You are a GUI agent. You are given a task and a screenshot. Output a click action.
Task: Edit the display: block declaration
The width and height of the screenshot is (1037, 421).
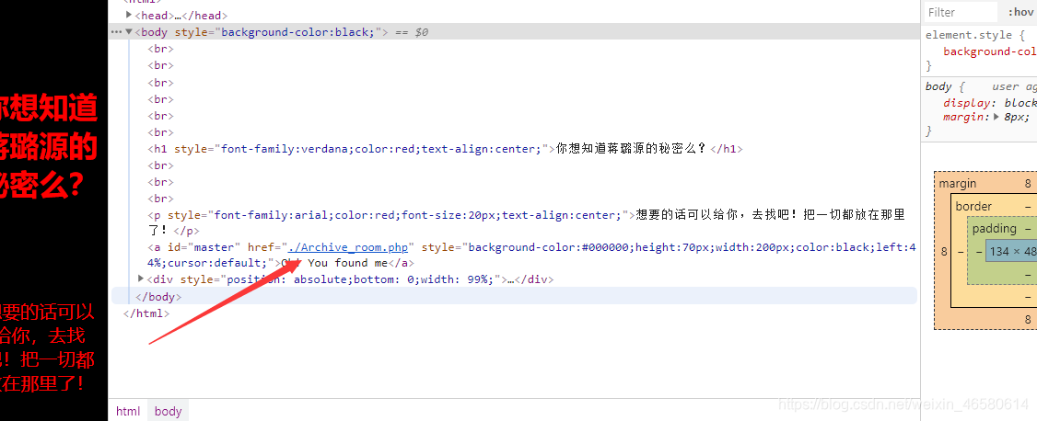click(x=990, y=103)
